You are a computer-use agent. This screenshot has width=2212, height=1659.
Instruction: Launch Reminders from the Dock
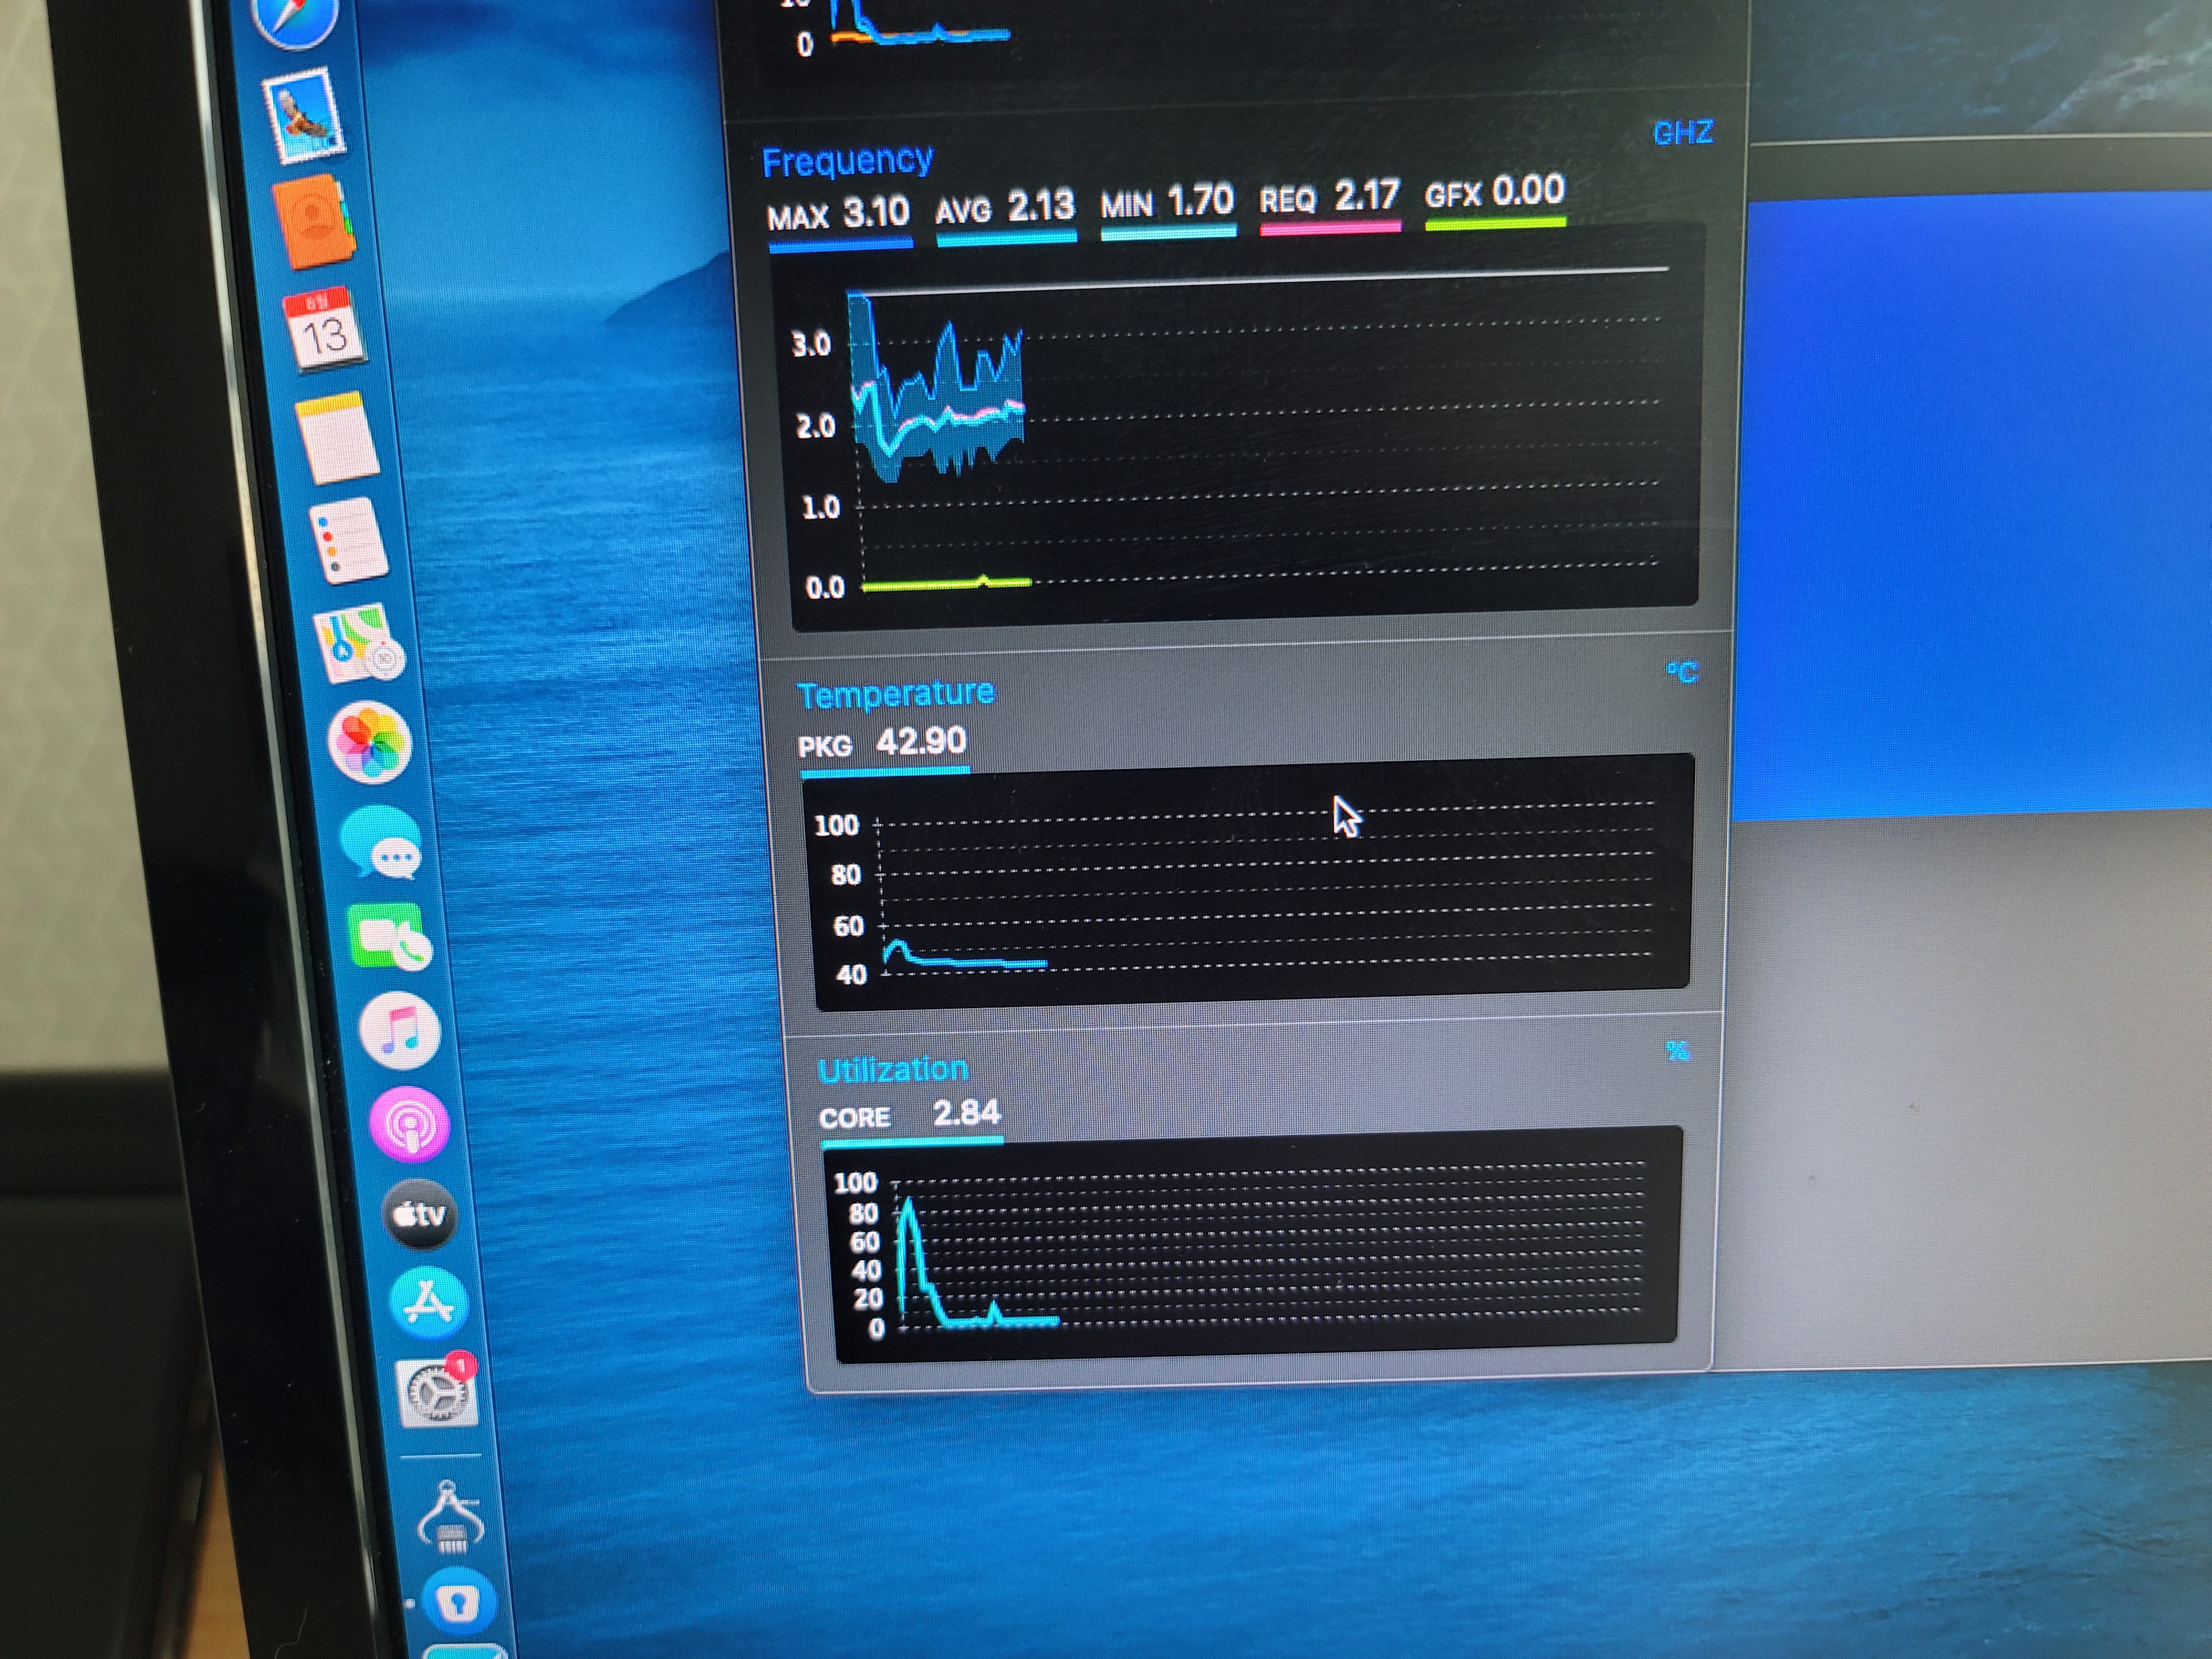point(349,540)
